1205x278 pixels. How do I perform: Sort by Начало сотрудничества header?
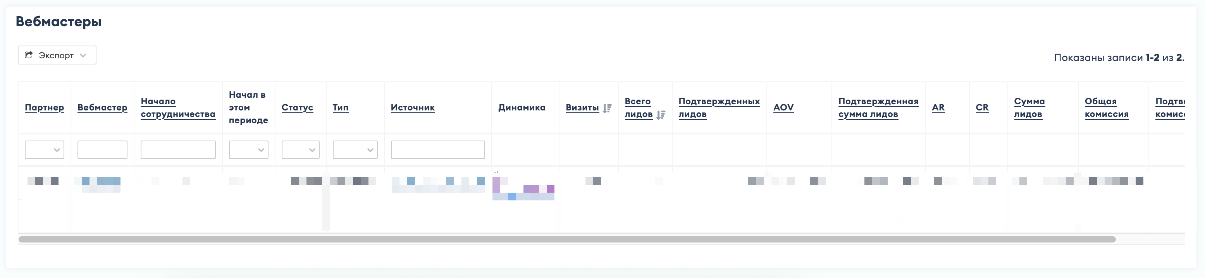click(x=178, y=108)
